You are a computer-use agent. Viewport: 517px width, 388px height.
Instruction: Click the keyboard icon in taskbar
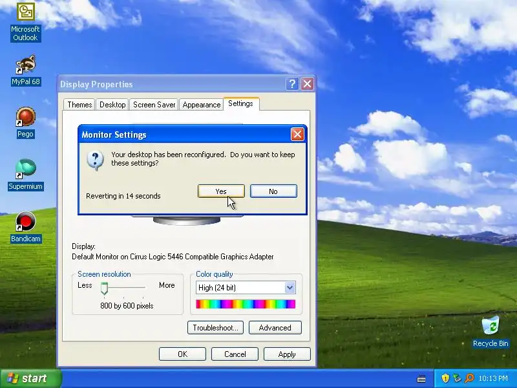coord(421,379)
